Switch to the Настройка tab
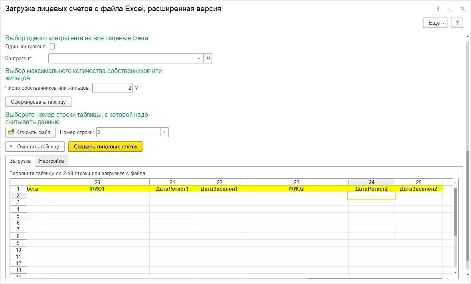The width and height of the screenshot is (471, 284). tap(51, 161)
